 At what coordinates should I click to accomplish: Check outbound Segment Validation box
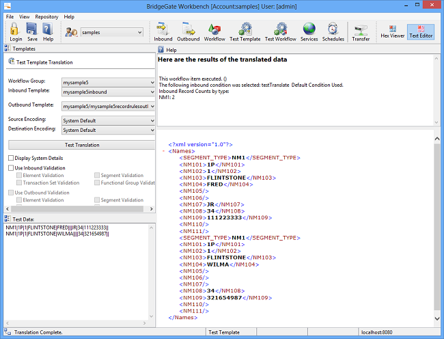click(x=97, y=200)
